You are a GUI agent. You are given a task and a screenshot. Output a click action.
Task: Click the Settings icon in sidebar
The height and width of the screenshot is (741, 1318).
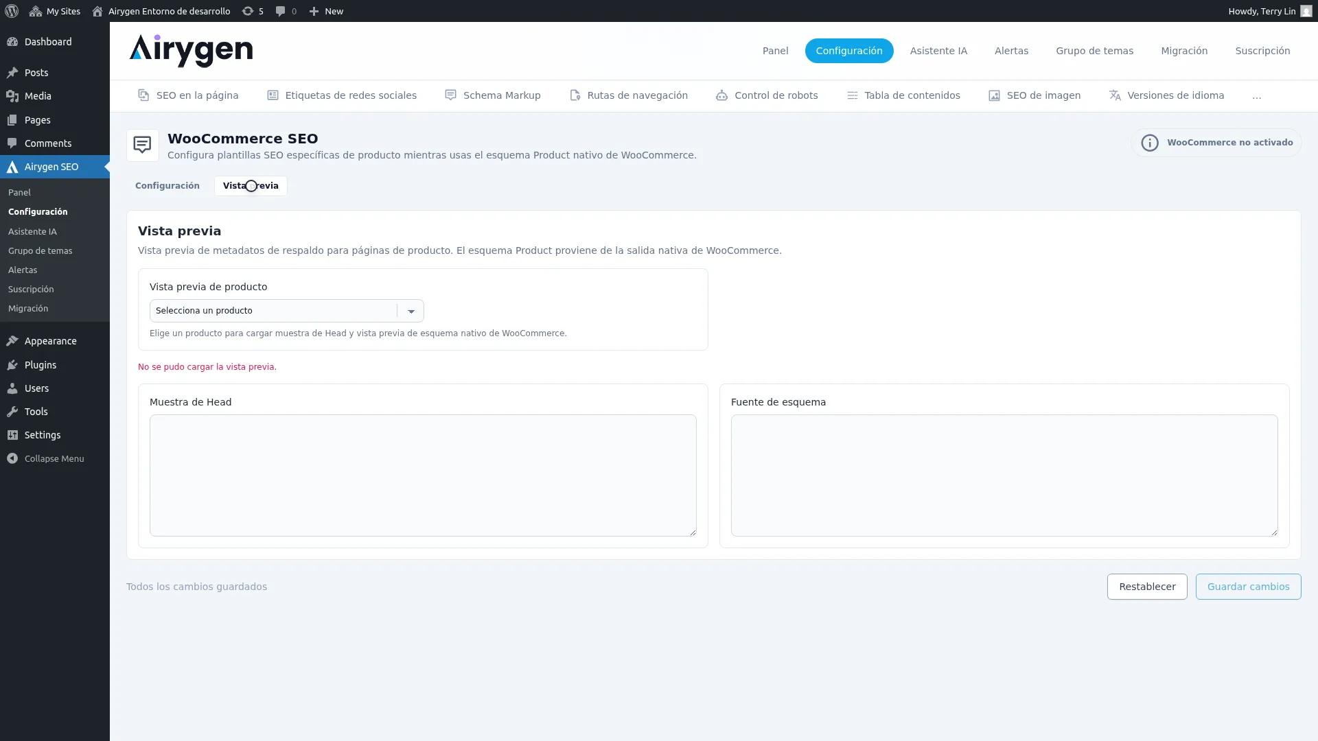12,435
